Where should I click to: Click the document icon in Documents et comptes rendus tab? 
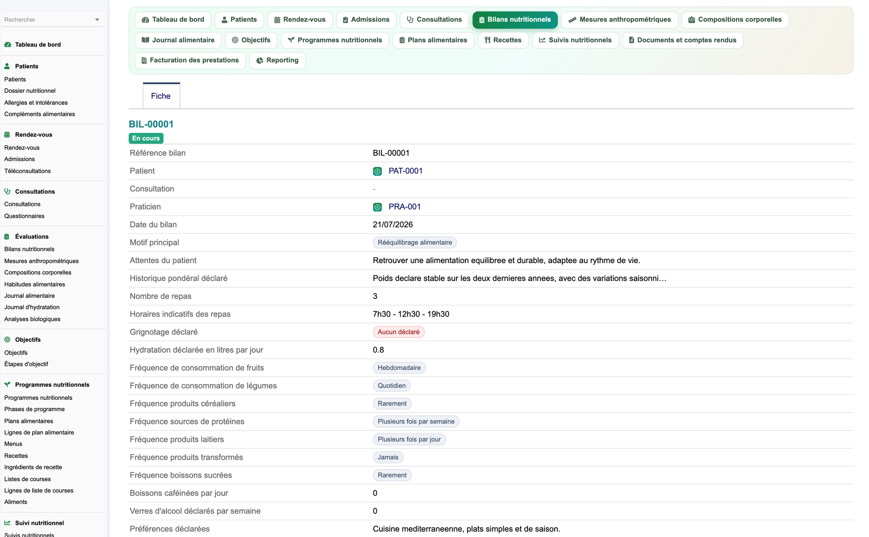(631, 40)
